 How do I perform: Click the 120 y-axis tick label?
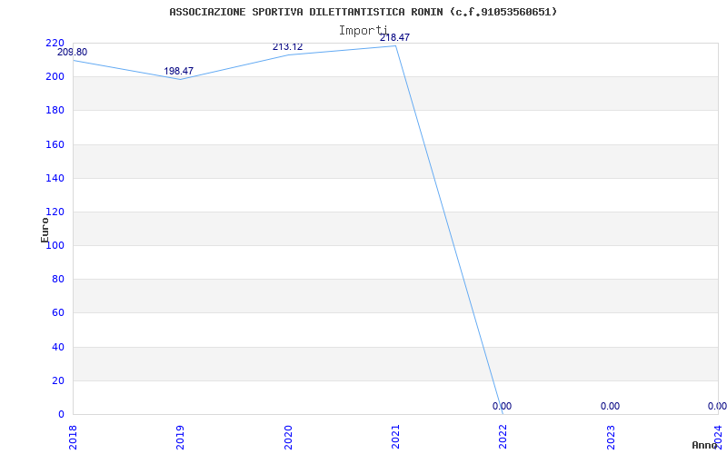(55, 212)
